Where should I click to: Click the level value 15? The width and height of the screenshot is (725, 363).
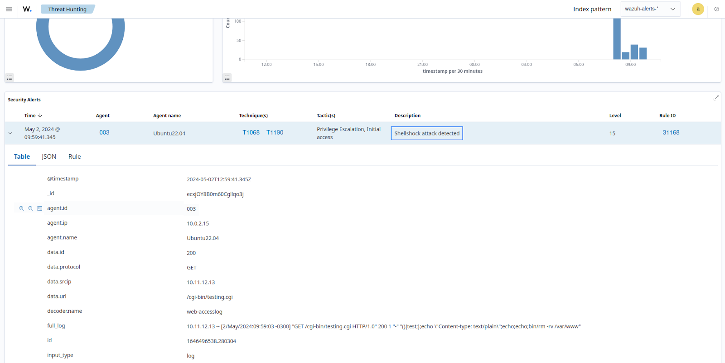pos(612,133)
